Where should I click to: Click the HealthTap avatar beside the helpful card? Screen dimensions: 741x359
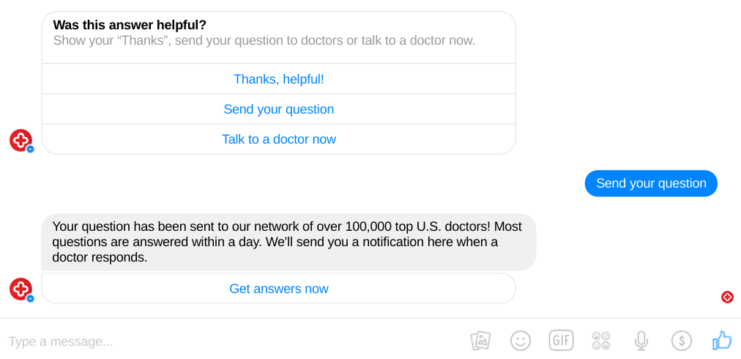pos(21,141)
